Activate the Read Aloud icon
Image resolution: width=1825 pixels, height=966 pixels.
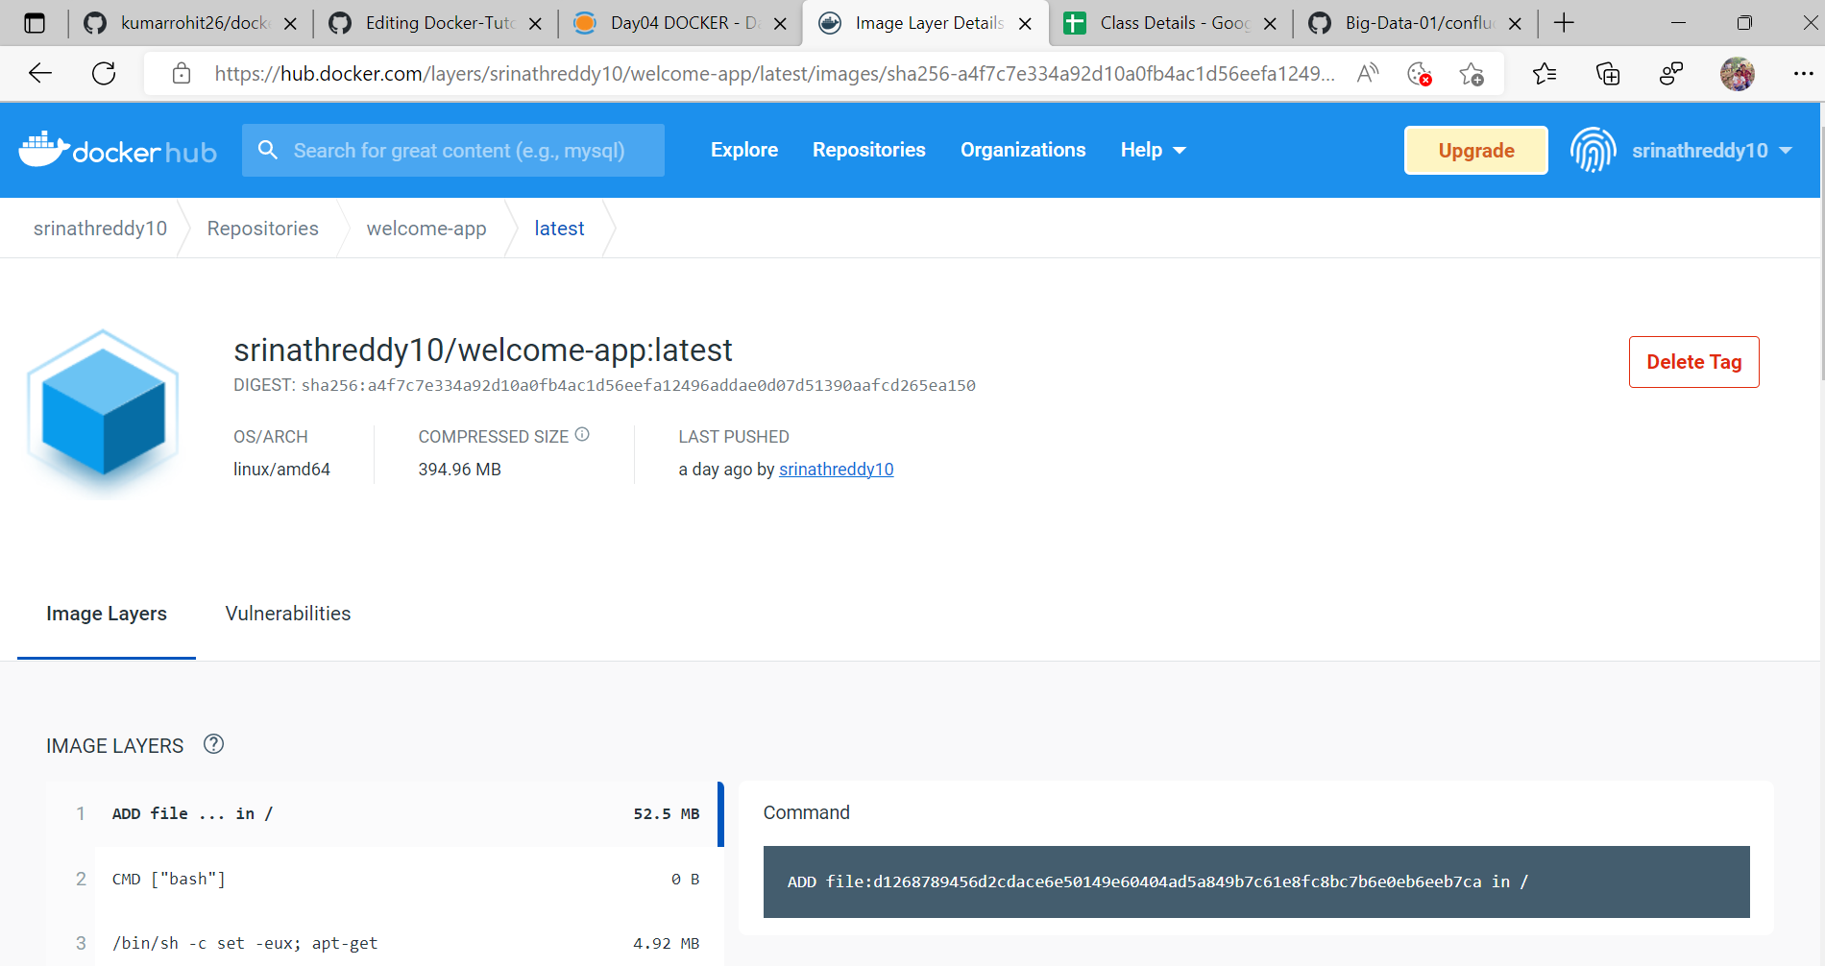1368,73
